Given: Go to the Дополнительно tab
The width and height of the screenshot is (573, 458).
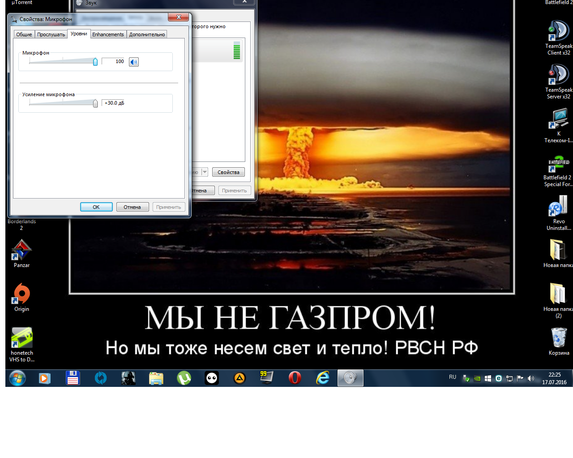Looking at the screenshot, I should (x=147, y=34).
